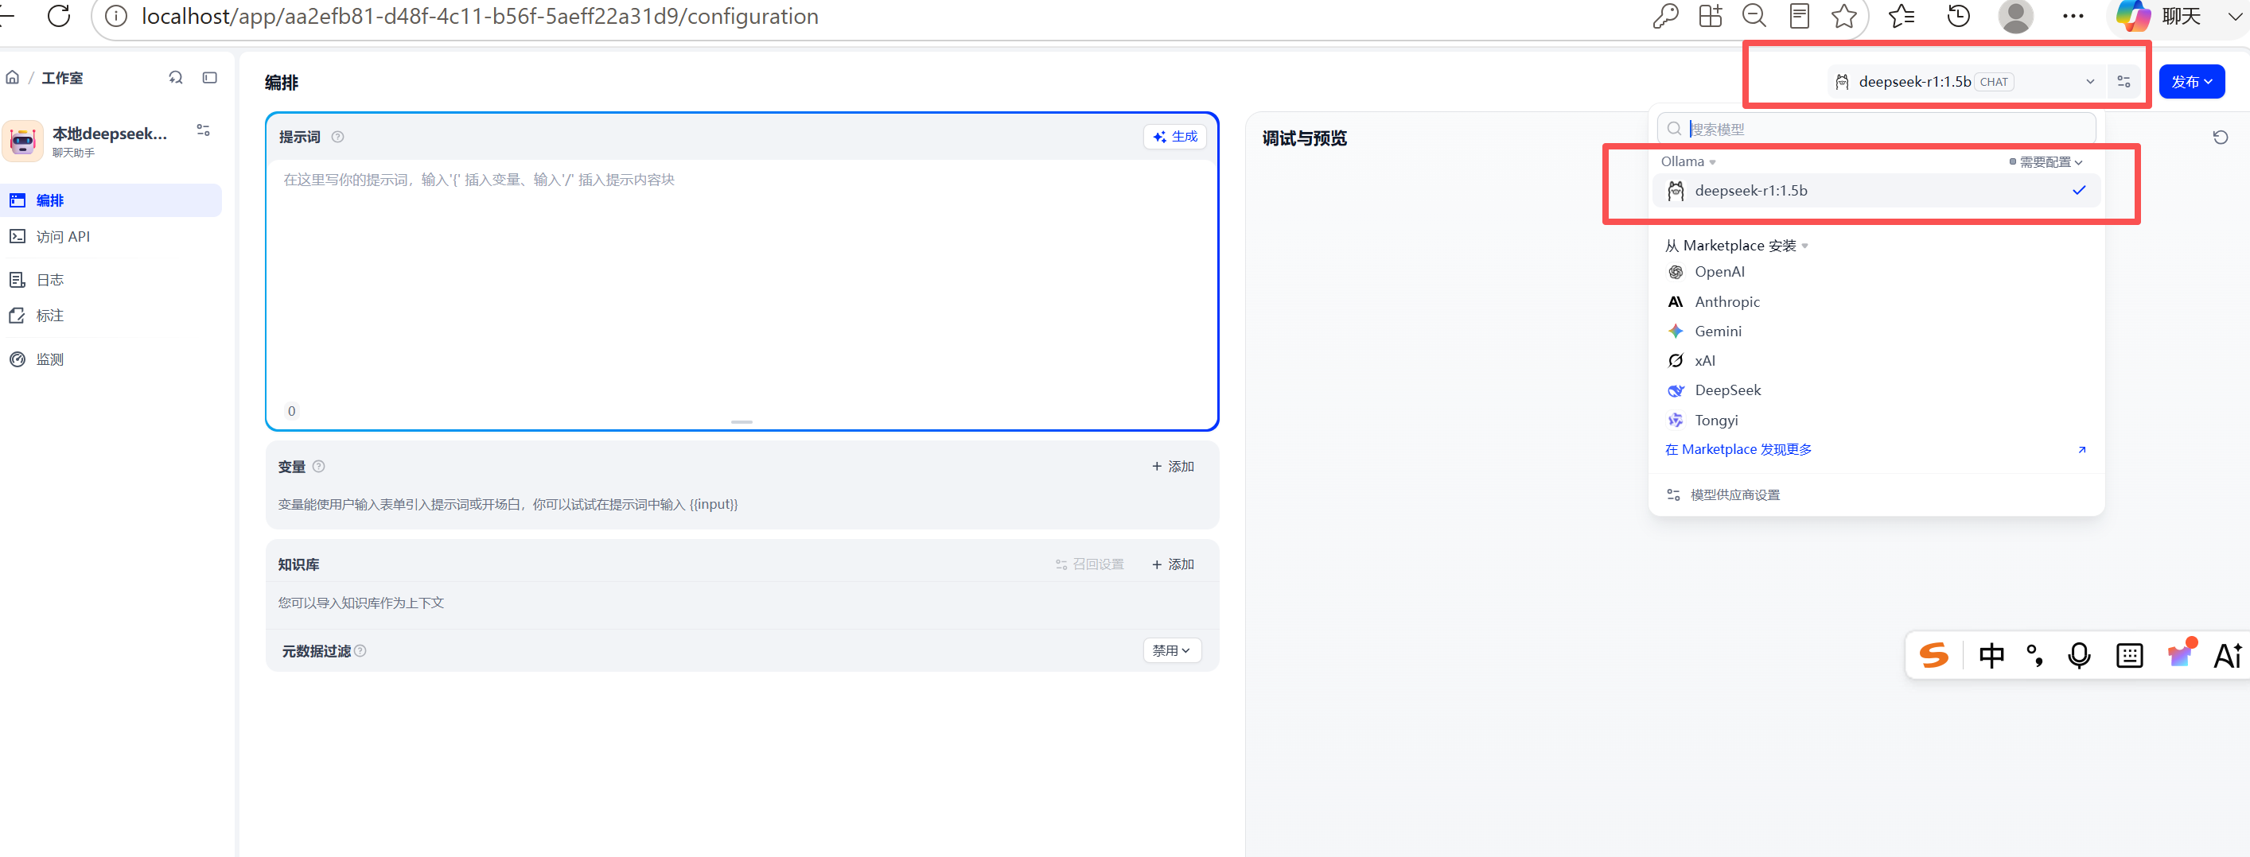Expand the 需要配置 status dropdown
Viewport: 2250px width, 857px height.
pyautogui.click(x=2046, y=162)
